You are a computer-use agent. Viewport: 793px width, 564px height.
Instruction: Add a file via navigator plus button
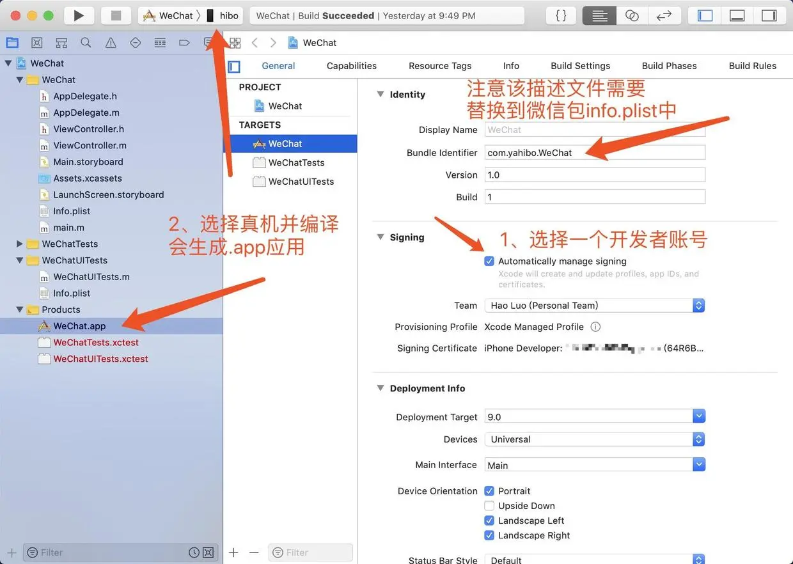point(12,552)
